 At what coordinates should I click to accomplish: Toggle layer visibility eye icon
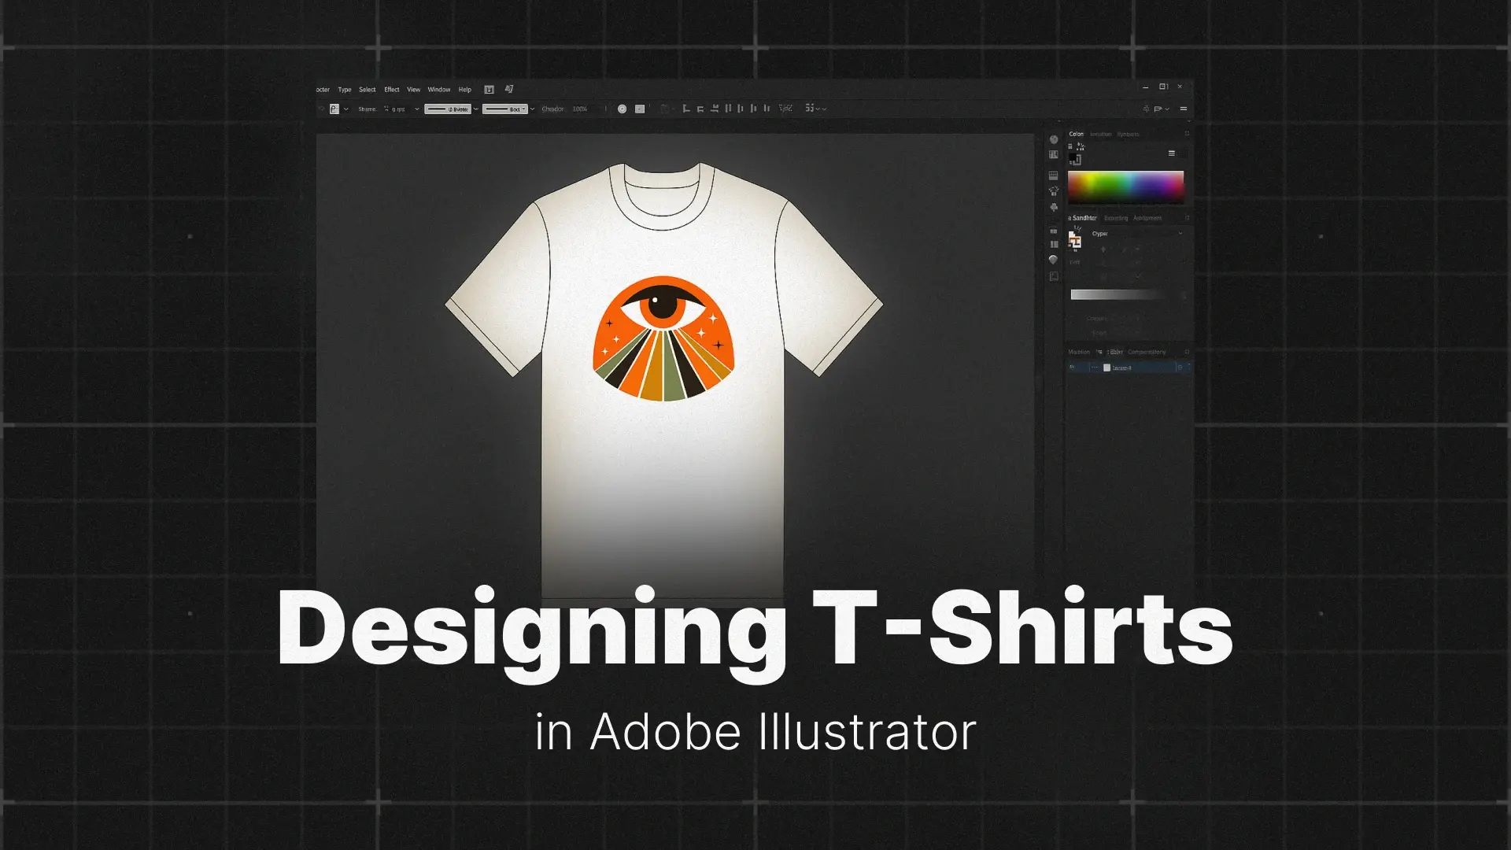tap(1072, 368)
